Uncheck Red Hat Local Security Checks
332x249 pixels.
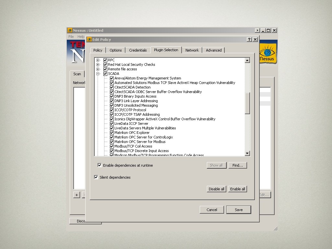point(105,65)
